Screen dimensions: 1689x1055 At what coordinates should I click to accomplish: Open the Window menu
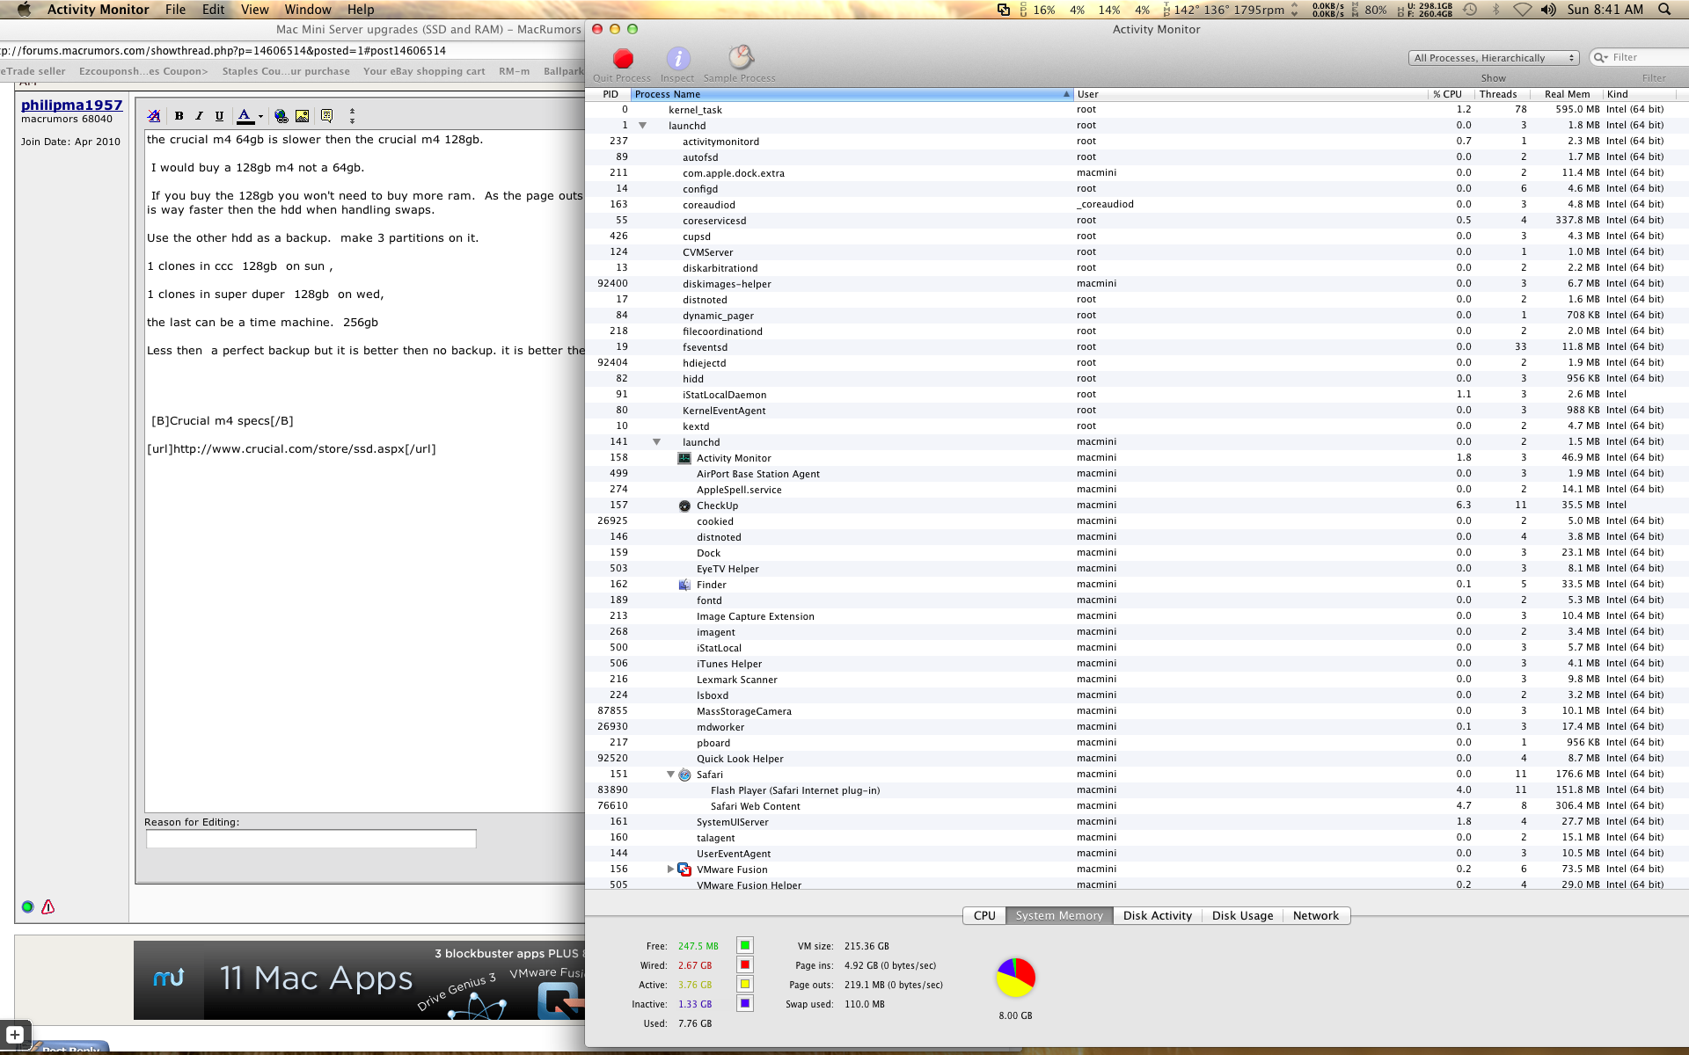308,10
